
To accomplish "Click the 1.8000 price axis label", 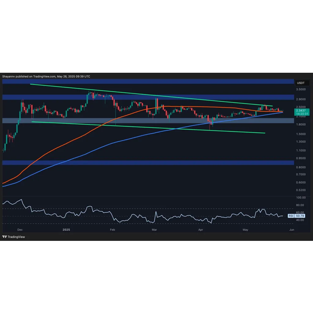I will pos(301,124).
